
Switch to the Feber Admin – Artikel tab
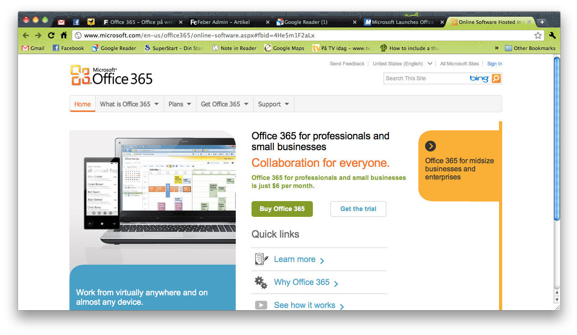pyautogui.click(x=230, y=22)
